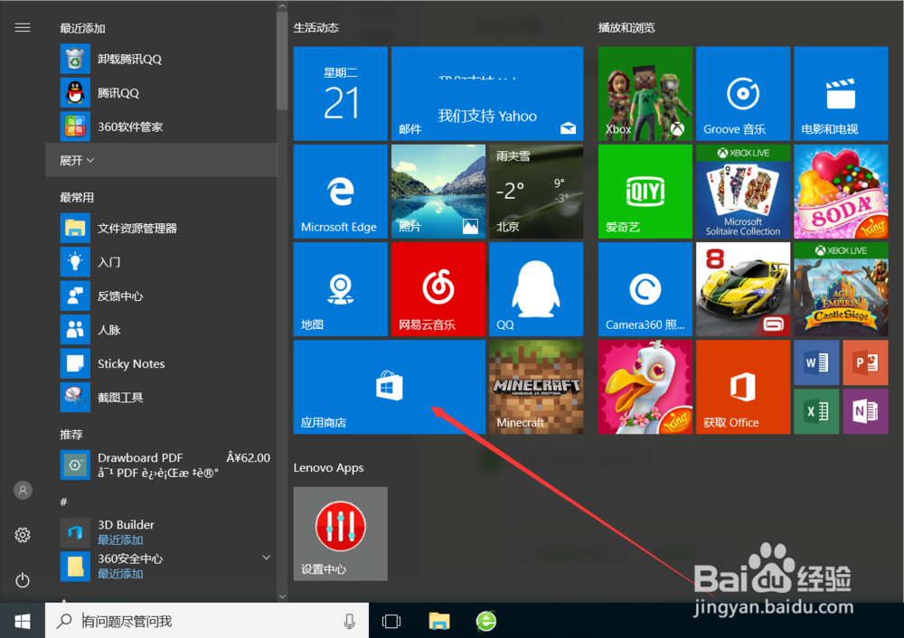The height and width of the screenshot is (638, 904).
Task: Open the QQ penguin tile
Action: [x=536, y=289]
